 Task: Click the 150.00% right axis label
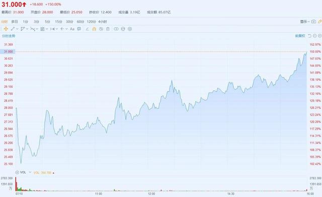(315, 51)
